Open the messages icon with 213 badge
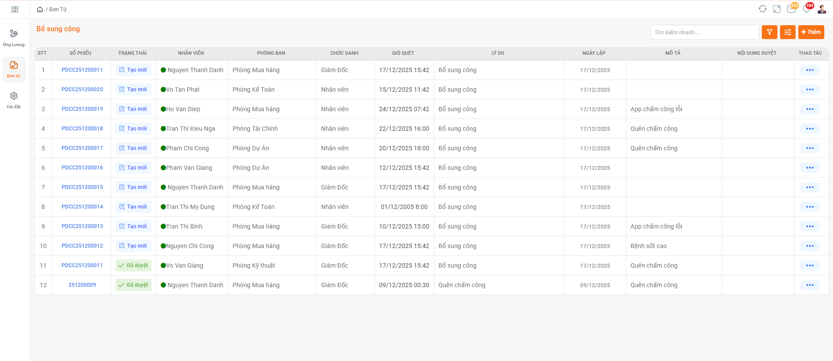833x361 pixels. pos(791,9)
